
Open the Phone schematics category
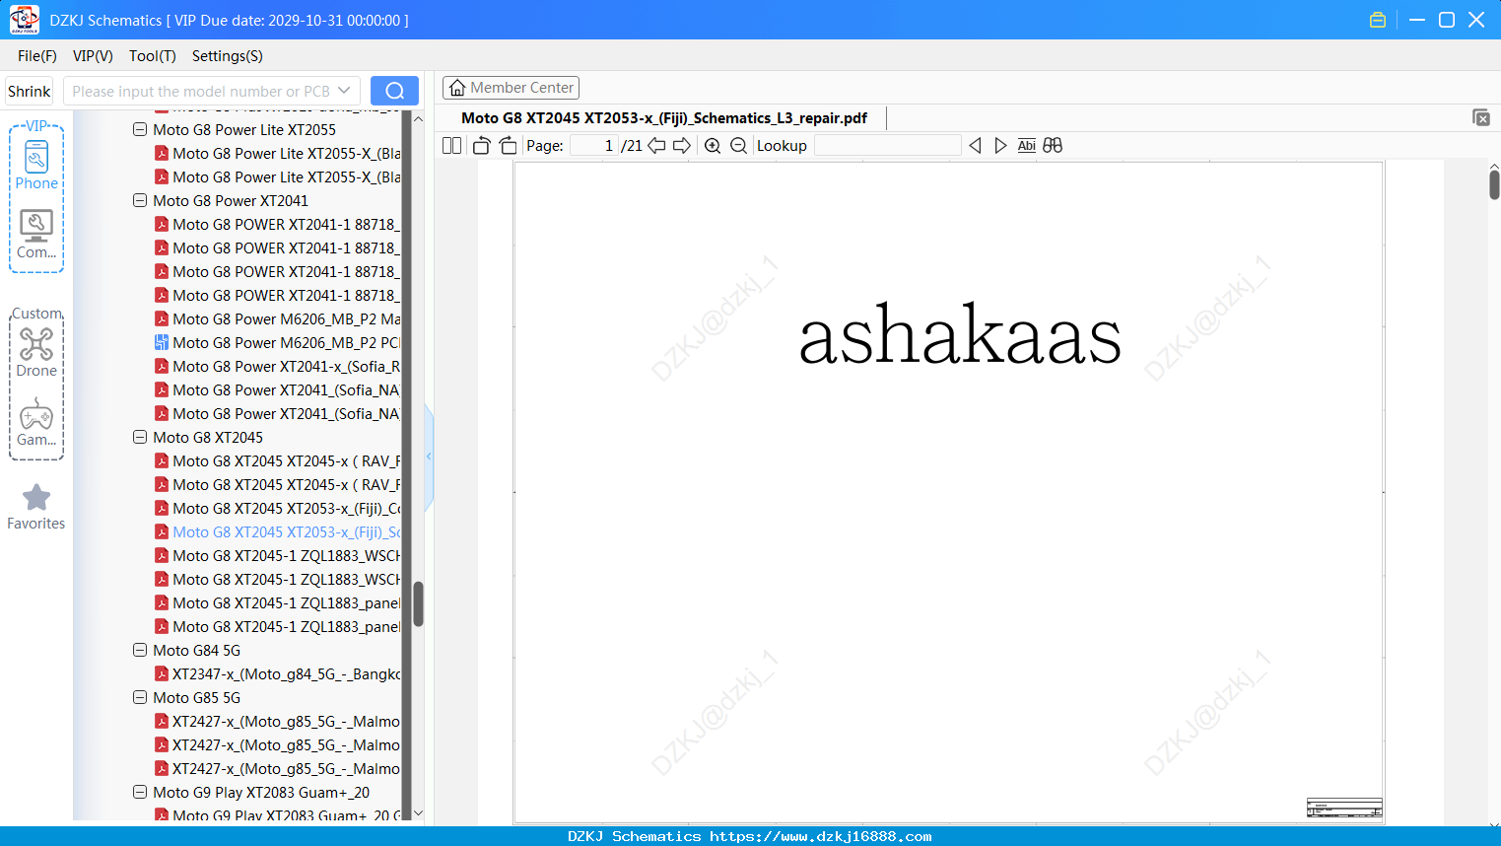click(36, 165)
